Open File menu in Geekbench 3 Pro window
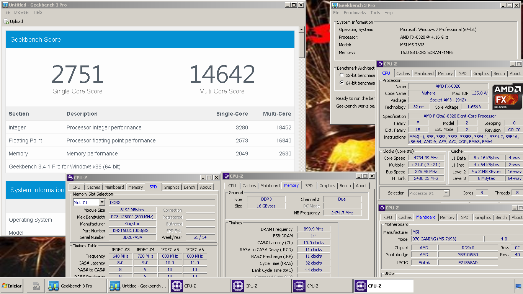Screen dimensions: 523x294 336,13
